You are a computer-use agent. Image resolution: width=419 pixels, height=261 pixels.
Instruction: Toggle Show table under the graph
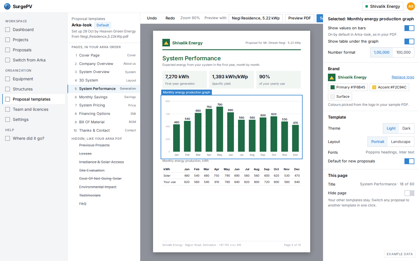coord(409,41)
